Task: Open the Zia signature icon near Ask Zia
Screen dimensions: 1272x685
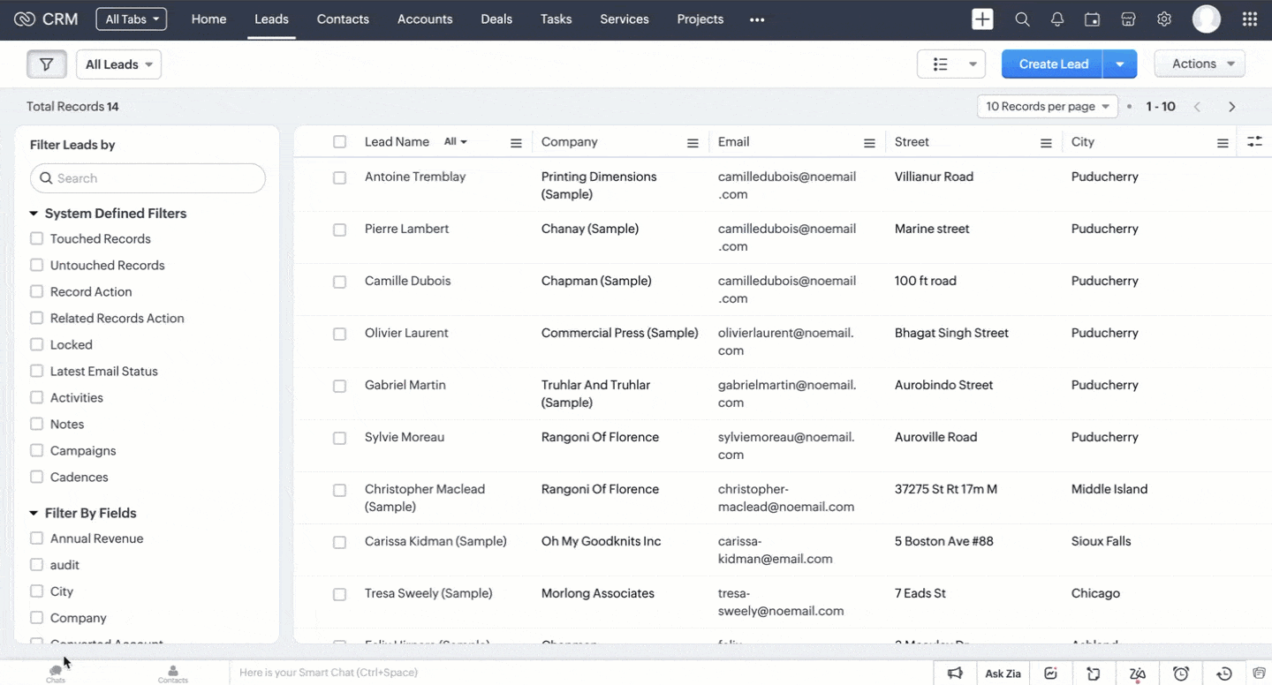Action: 1138,673
